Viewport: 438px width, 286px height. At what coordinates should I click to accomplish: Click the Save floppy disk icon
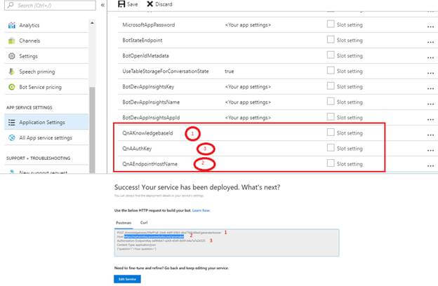121,4
